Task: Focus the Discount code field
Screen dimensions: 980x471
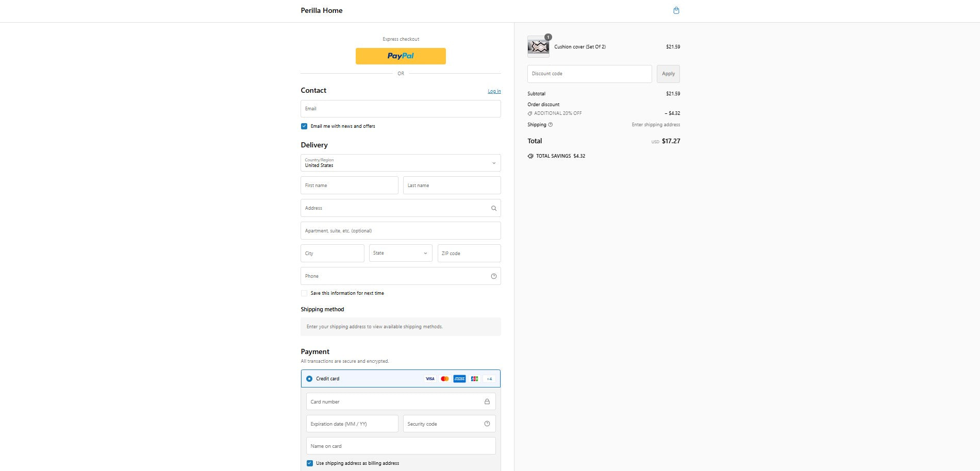Action: tap(589, 74)
